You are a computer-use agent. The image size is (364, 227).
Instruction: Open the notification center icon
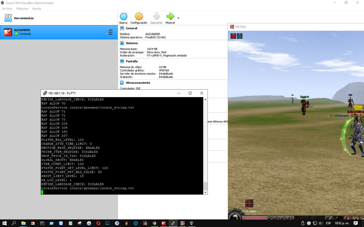coord(355,223)
